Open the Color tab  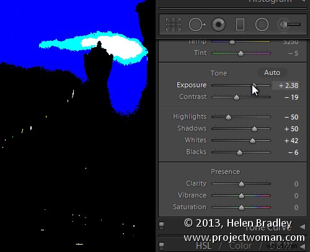(x=241, y=246)
